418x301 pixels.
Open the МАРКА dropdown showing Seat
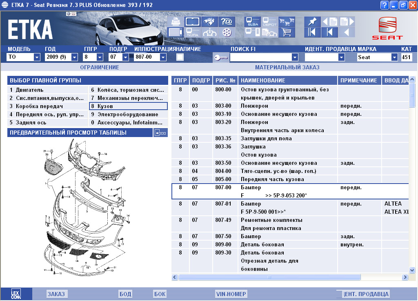394,57
